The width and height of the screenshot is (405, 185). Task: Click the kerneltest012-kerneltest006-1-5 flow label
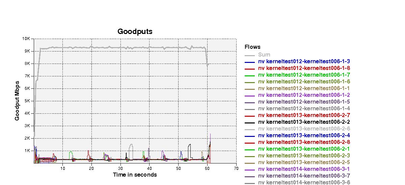(304, 102)
